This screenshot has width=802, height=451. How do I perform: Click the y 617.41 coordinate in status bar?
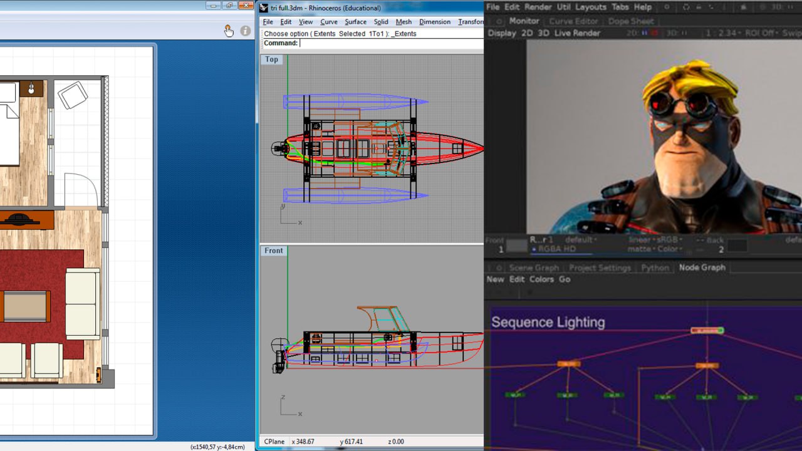(x=352, y=442)
